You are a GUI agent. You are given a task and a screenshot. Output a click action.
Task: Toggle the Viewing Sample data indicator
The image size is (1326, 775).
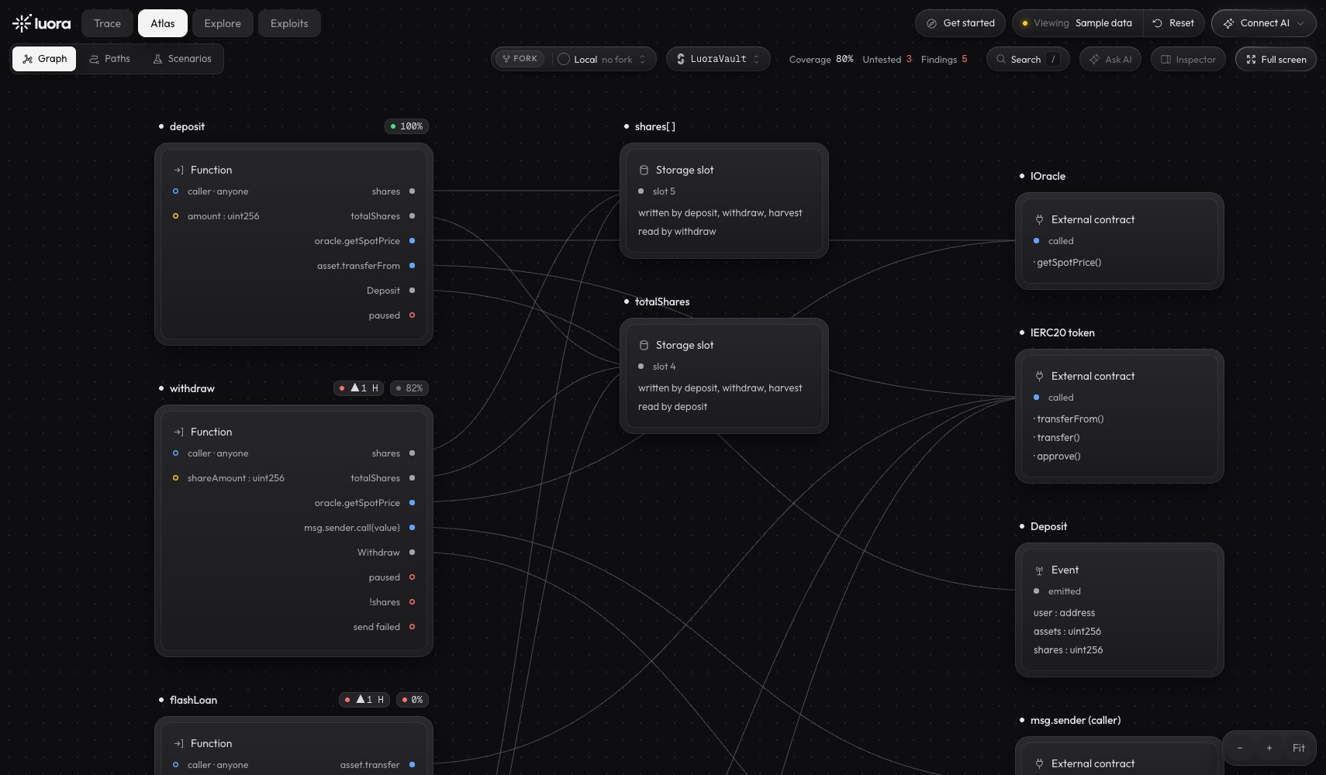[1078, 23]
